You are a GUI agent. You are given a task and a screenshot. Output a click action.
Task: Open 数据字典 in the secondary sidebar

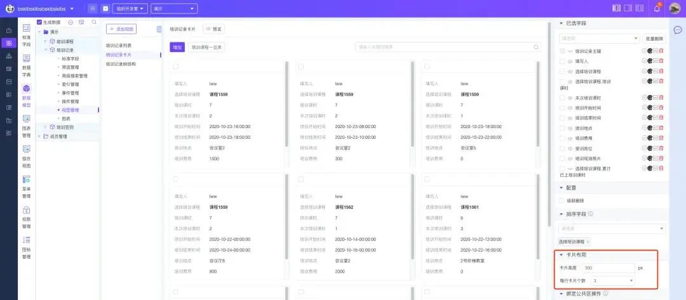tap(26, 65)
